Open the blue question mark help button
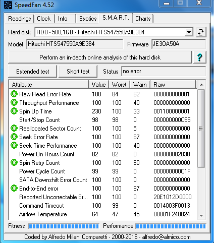Viewport: 214px width, 243px height. point(199,57)
